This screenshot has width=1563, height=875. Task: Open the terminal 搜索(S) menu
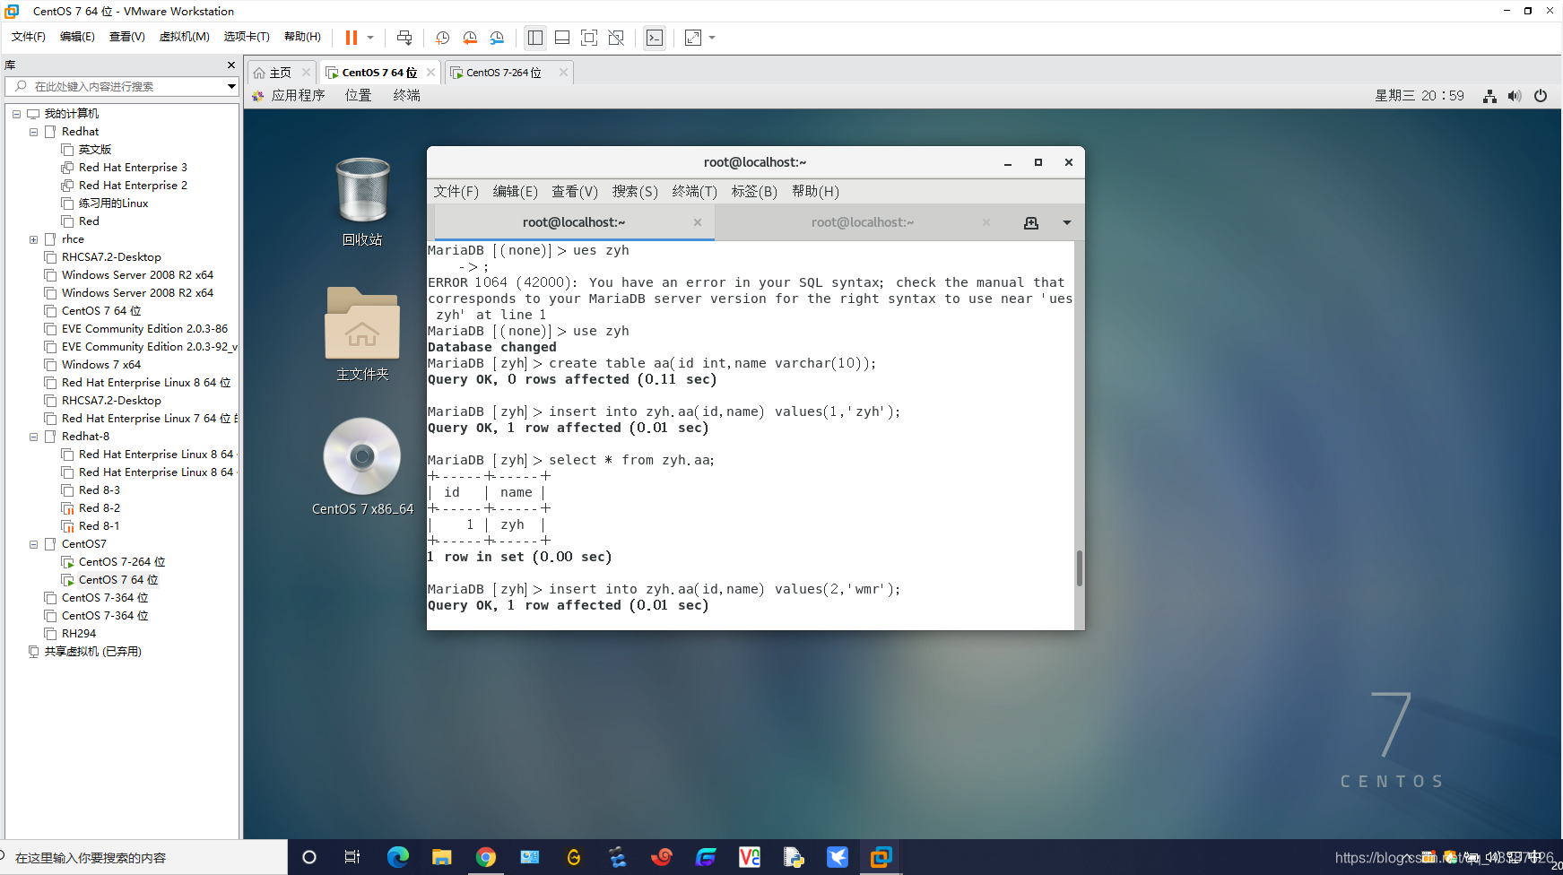pos(635,191)
